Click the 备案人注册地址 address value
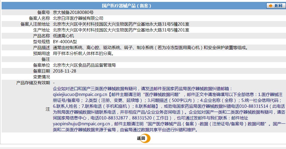Screen dimensions: 286x149 point(121,24)
